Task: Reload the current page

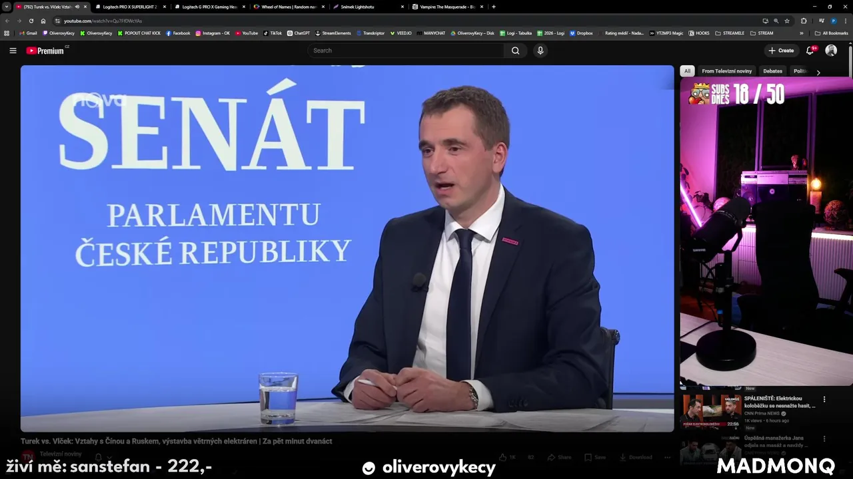Action: [31, 21]
